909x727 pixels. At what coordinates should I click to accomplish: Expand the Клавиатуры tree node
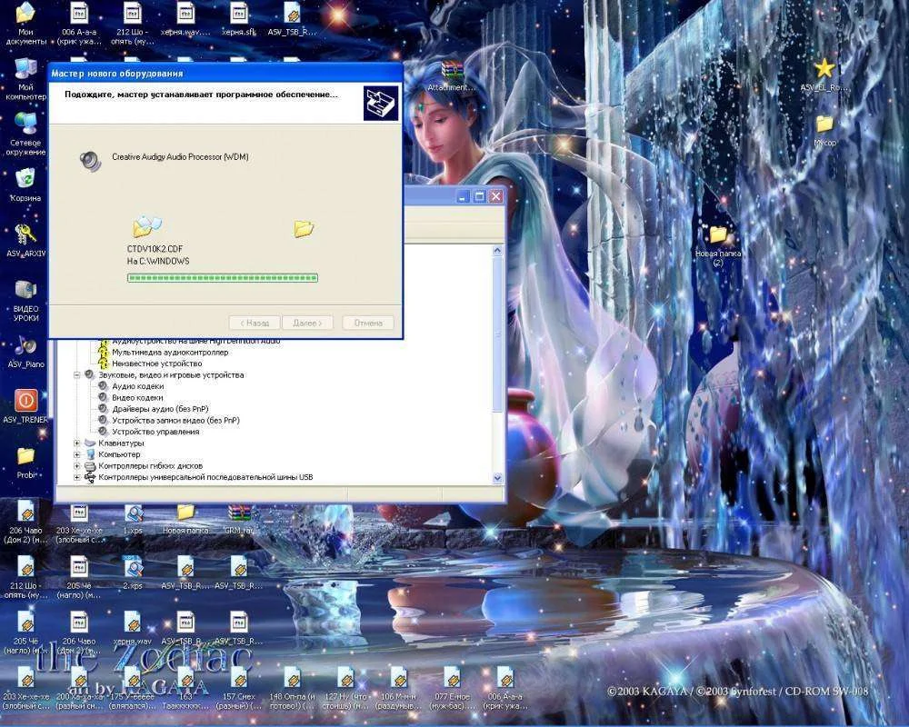click(76, 443)
